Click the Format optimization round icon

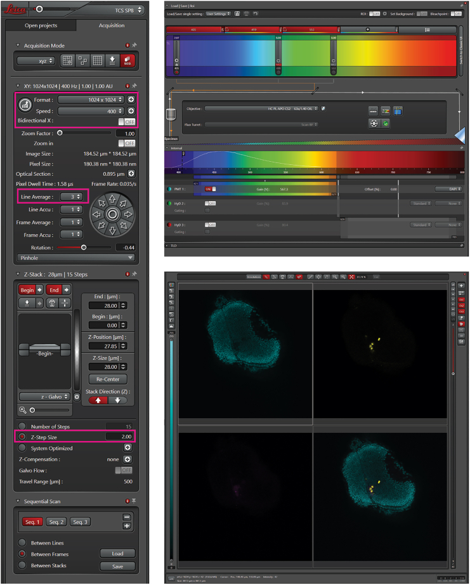25,105
